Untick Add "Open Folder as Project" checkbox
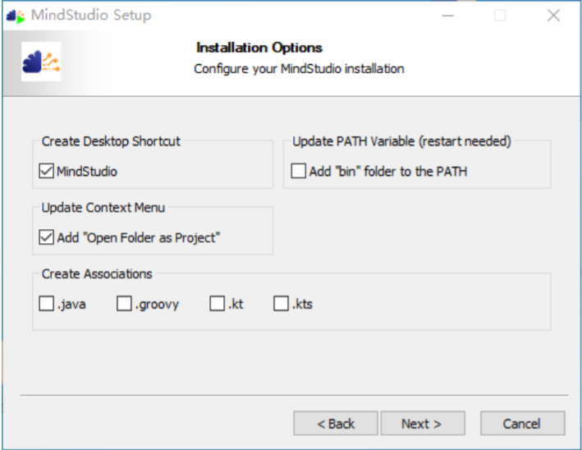The width and height of the screenshot is (582, 450). pyautogui.click(x=46, y=237)
